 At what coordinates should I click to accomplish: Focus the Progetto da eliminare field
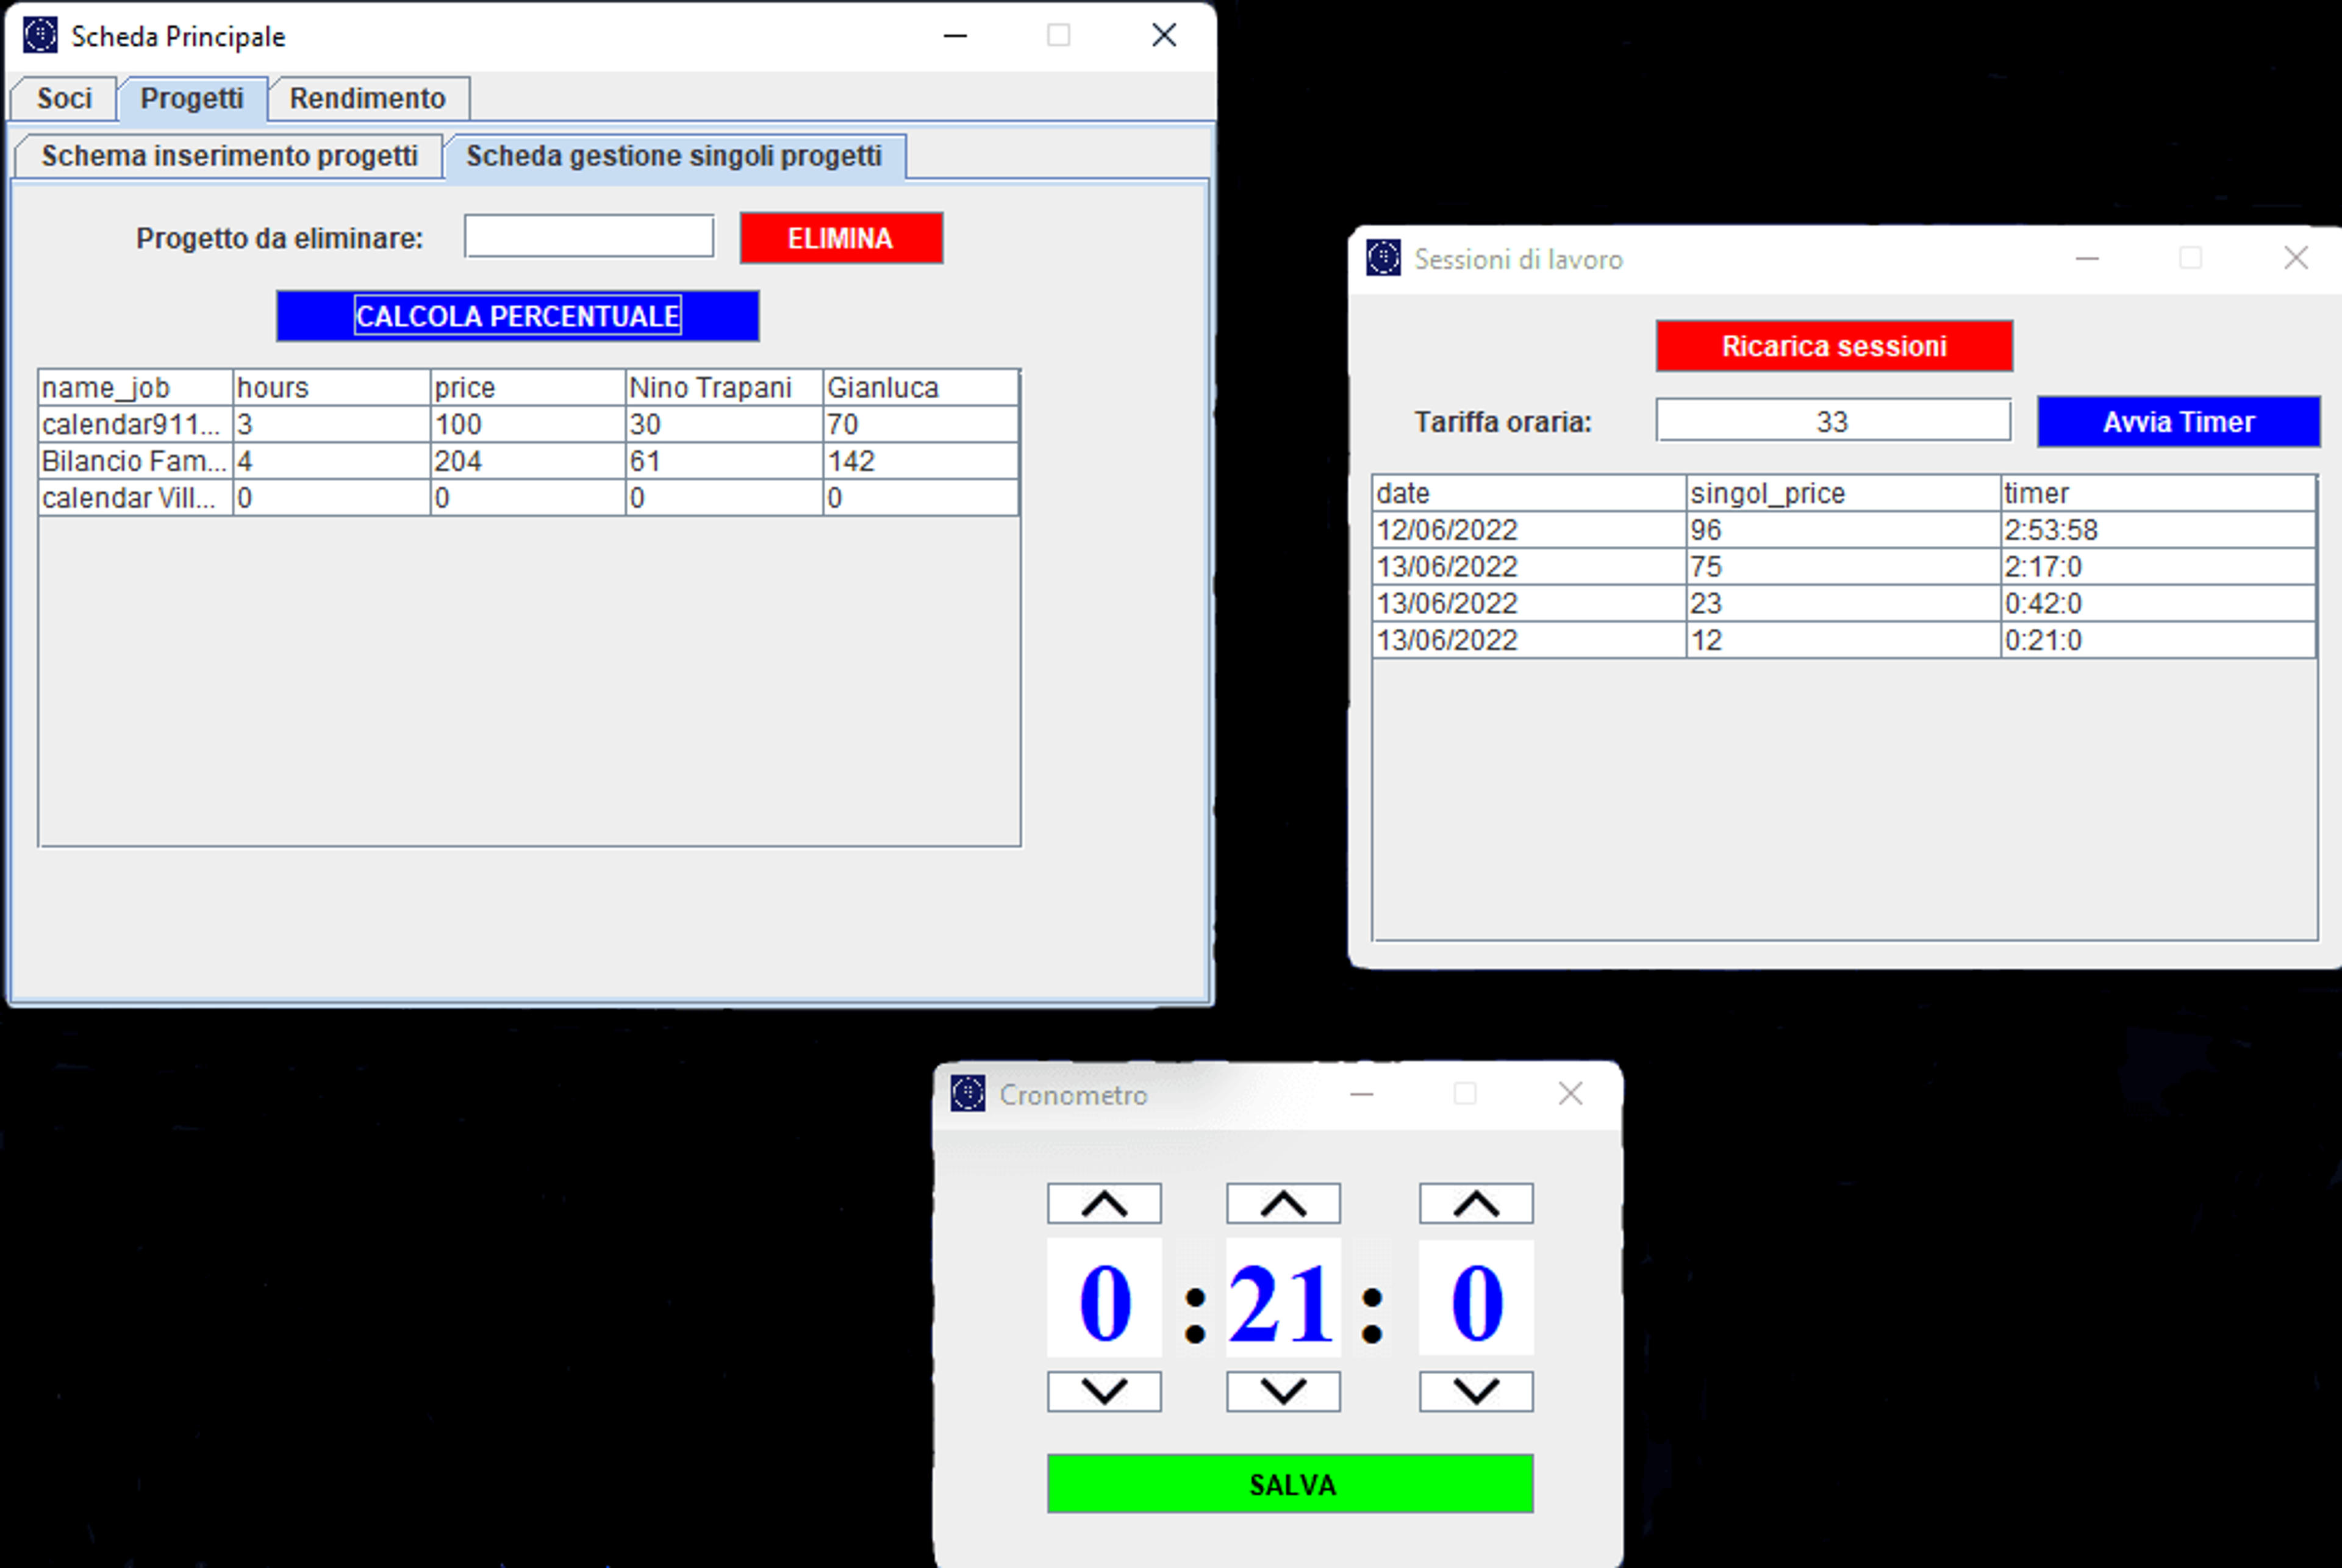pos(589,237)
